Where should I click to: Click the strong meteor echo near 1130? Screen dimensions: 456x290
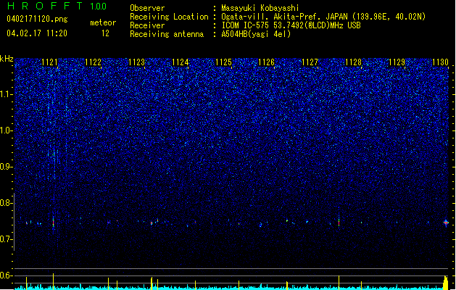click(446, 223)
